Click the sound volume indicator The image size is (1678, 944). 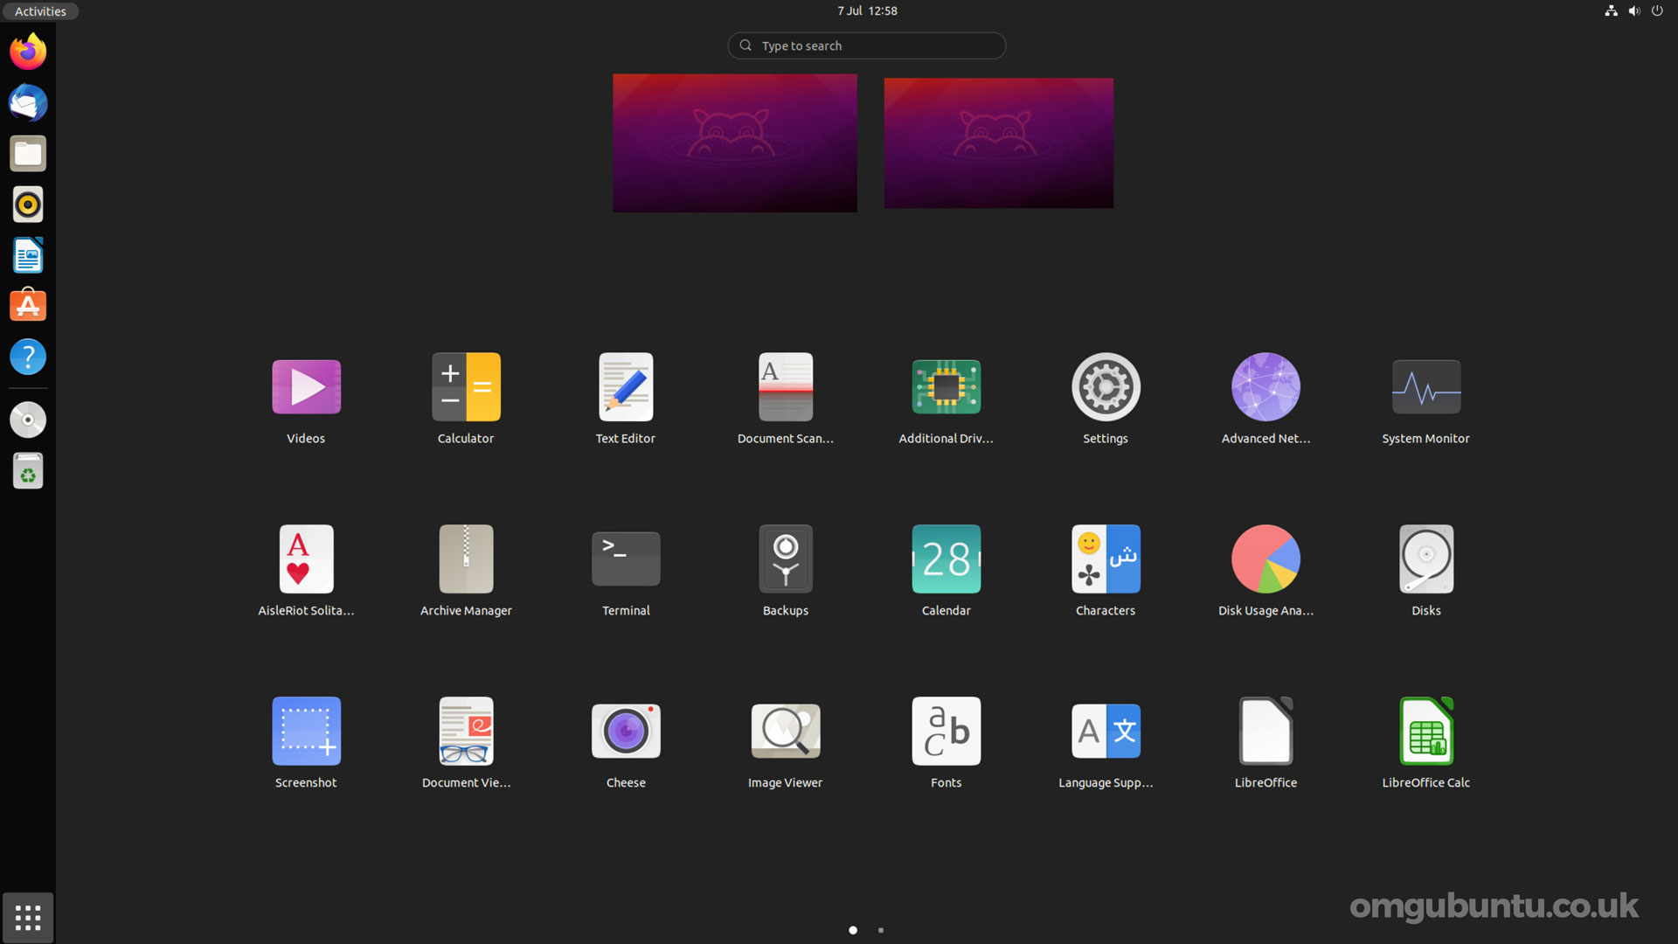pos(1633,10)
